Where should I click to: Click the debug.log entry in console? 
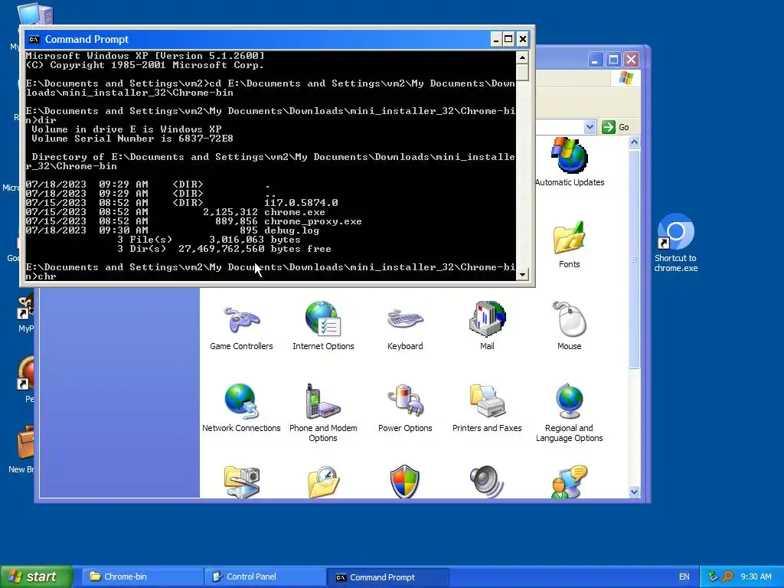pyautogui.click(x=172, y=230)
